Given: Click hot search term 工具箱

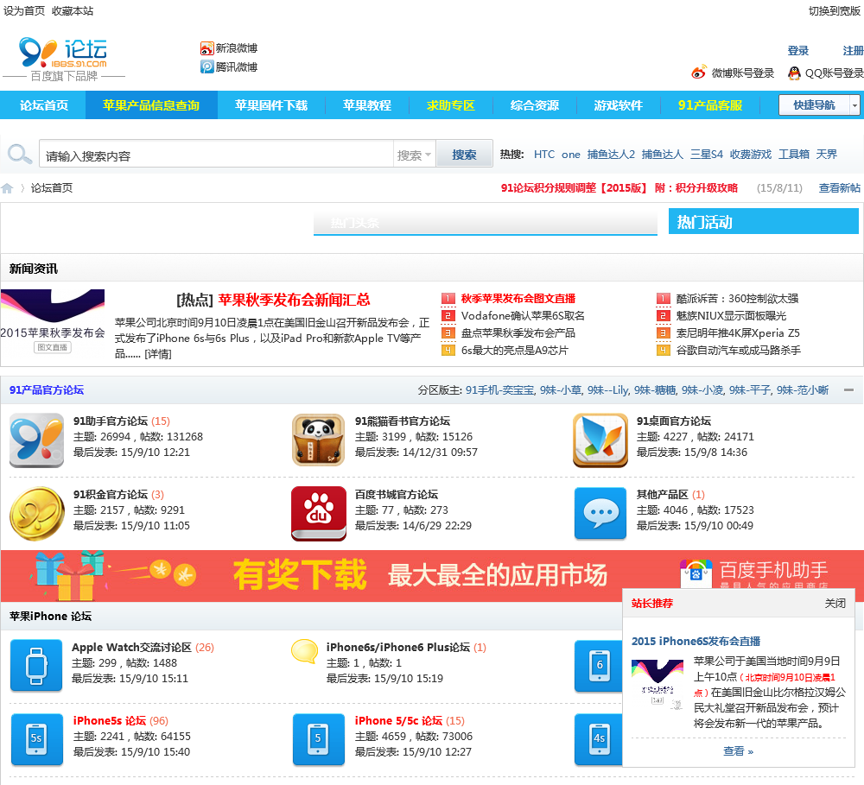Looking at the screenshot, I should [x=793, y=155].
